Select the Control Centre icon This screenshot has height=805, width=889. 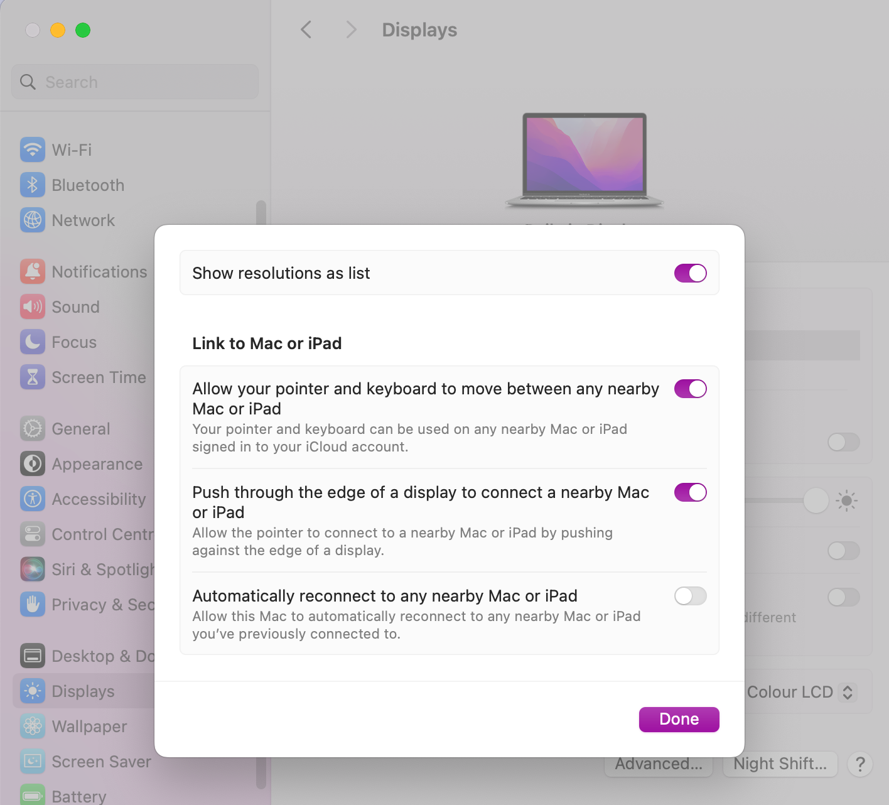[x=33, y=534]
